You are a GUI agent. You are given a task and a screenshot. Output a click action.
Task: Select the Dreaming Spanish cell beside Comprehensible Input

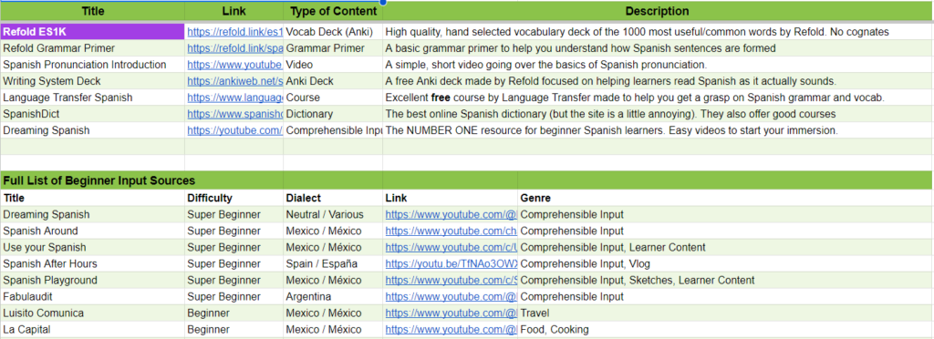[92, 130]
